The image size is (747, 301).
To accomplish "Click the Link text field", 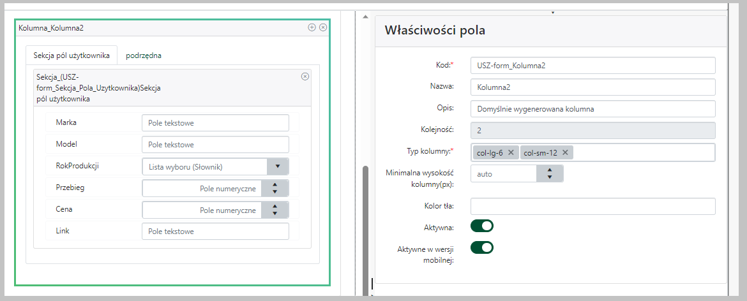I will (215, 231).
